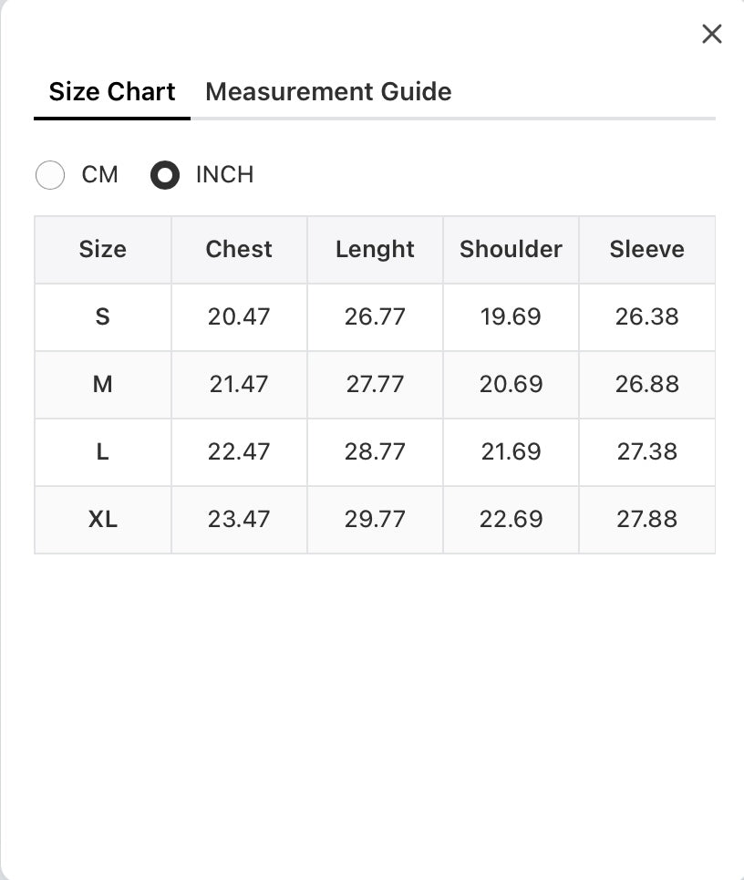744x880 pixels.
Task: Select the S size row label
Action: [103, 317]
